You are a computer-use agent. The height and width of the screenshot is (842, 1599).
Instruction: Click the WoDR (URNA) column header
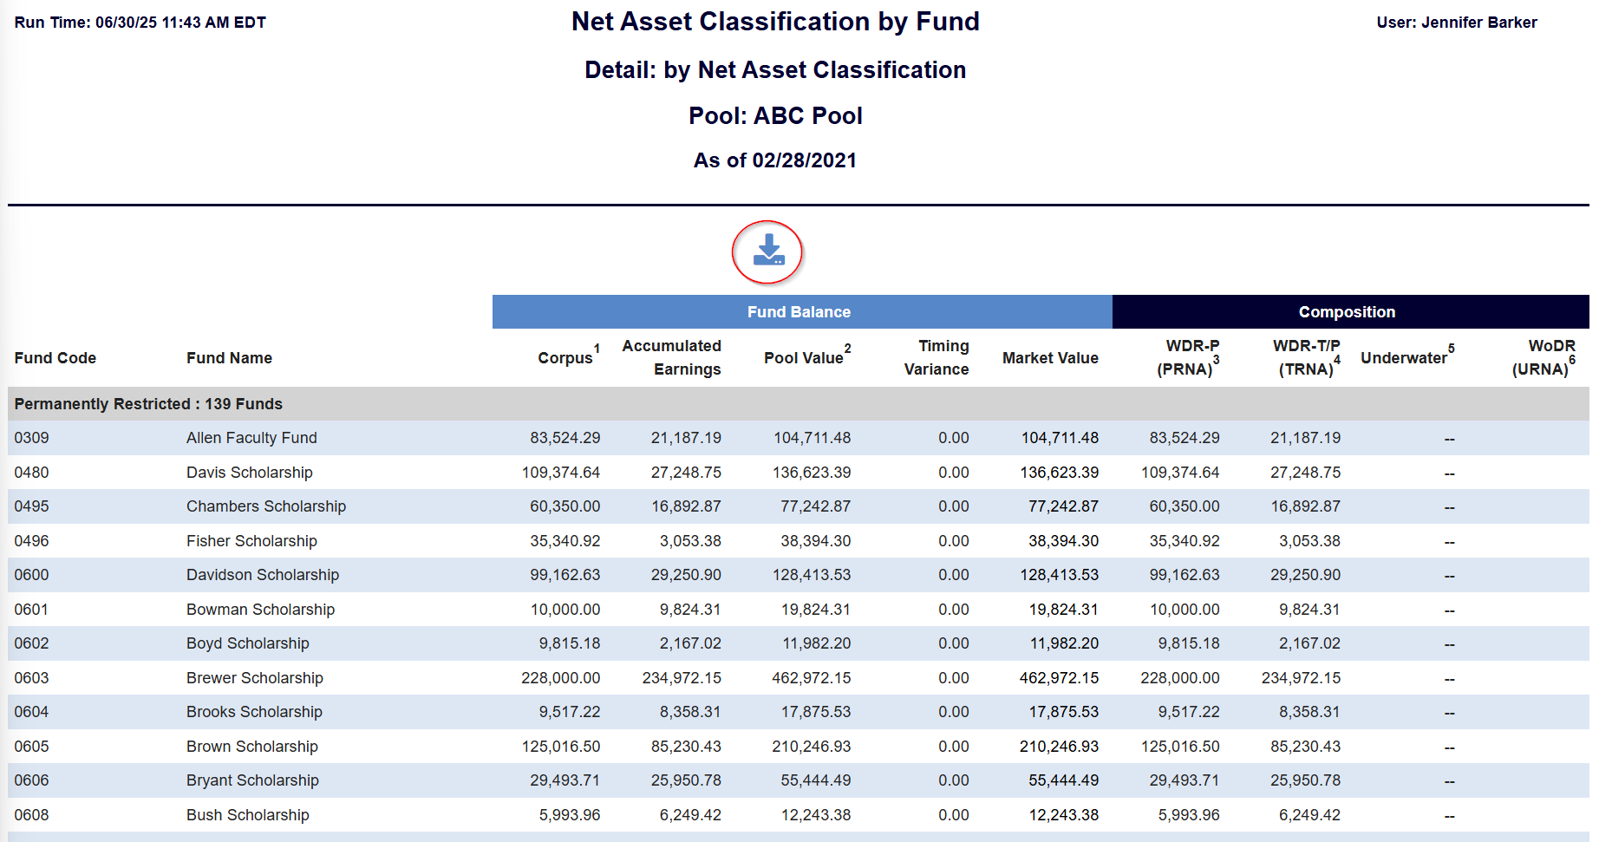[1544, 357]
